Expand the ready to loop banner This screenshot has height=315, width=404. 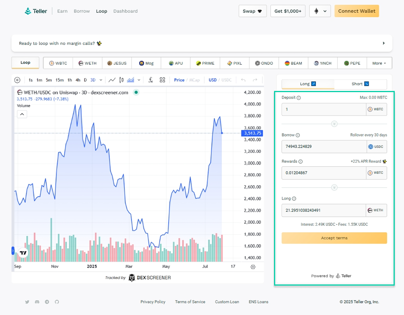383,43
